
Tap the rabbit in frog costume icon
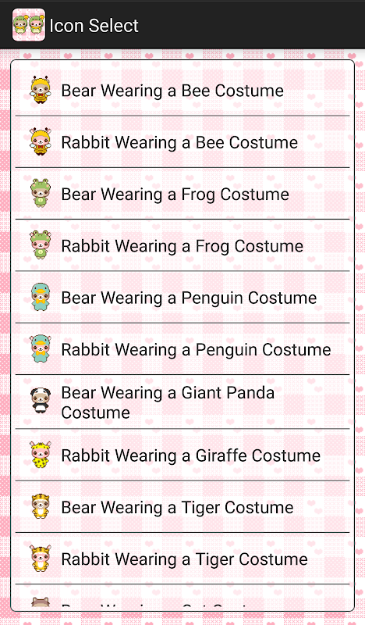(x=41, y=245)
